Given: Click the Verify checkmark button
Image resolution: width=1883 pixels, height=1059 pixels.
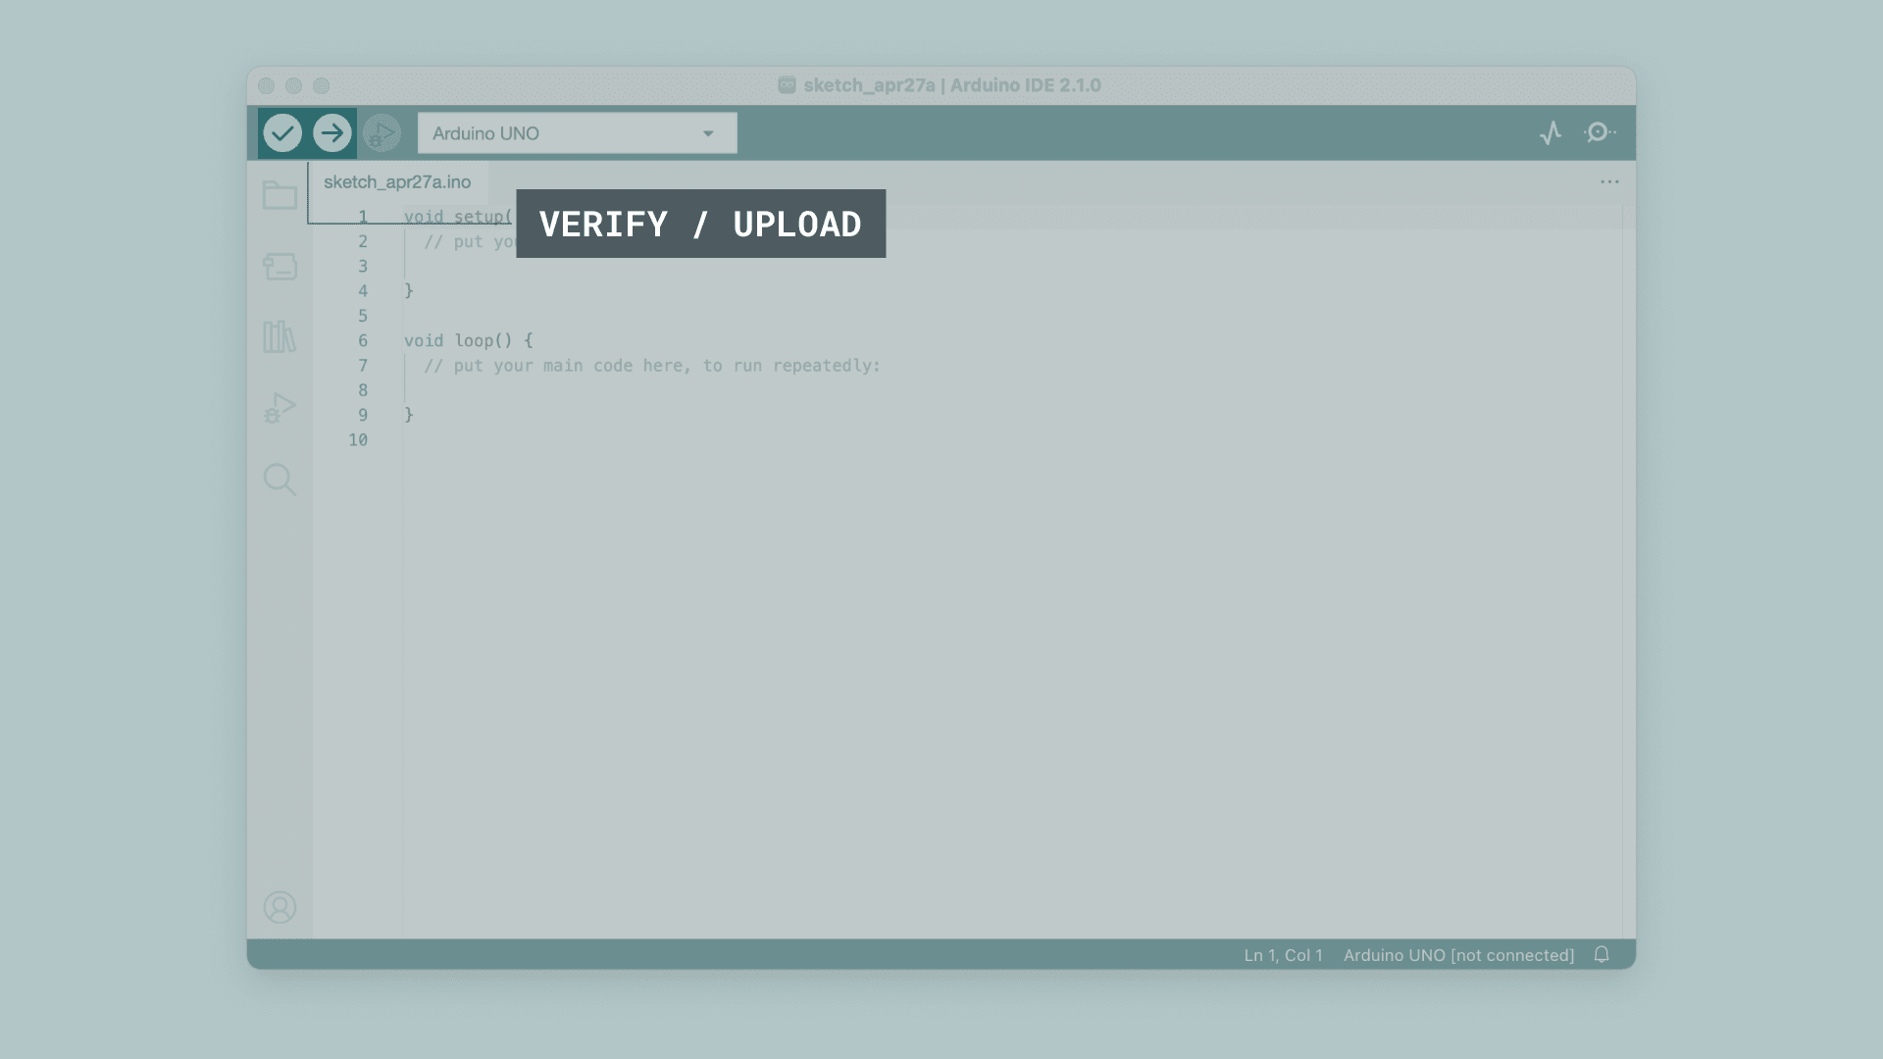Looking at the screenshot, I should 282,133.
